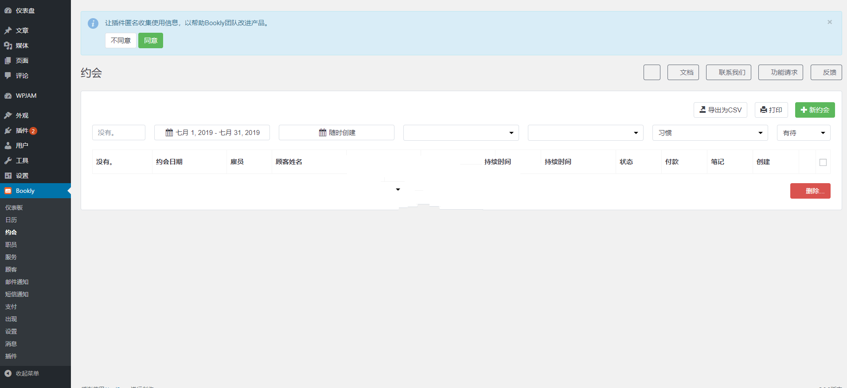Click the 导出为CSV export button
847x388 pixels.
pos(720,110)
